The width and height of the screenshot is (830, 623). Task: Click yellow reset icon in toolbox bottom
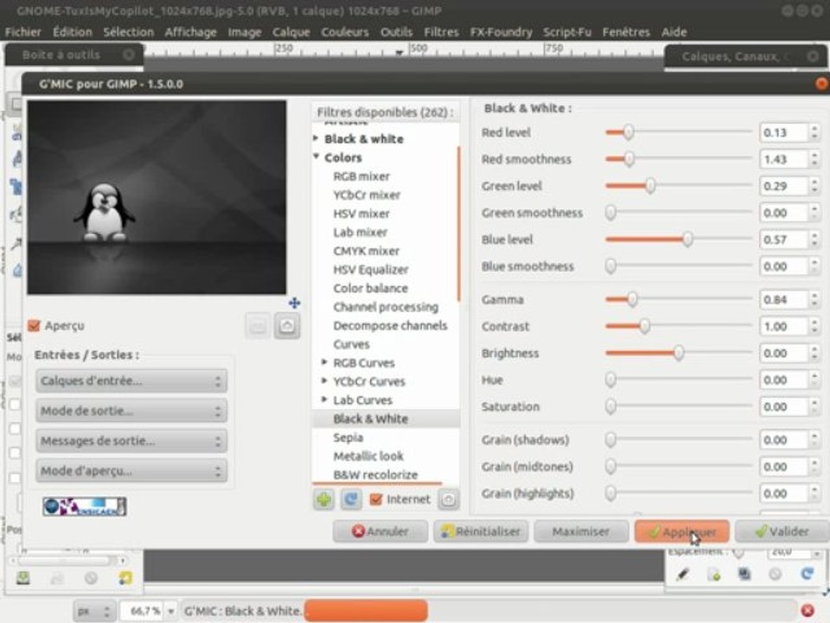(x=124, y=577)
